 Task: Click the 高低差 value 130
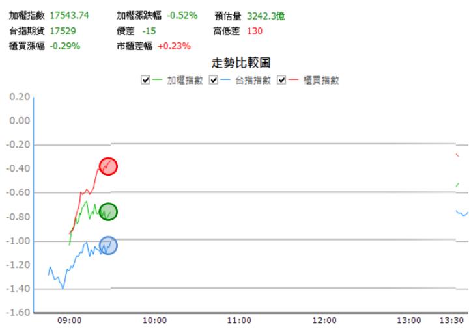[255, 31]
